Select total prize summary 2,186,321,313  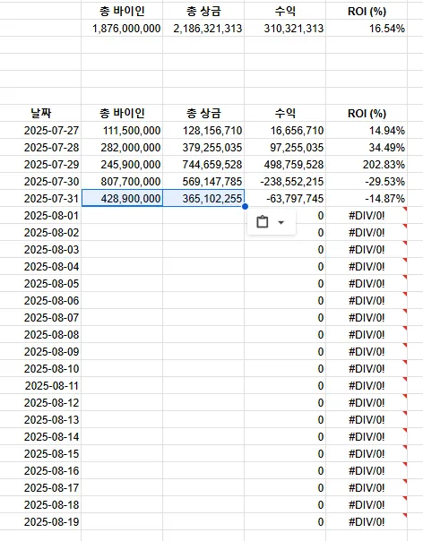point(203,29)
